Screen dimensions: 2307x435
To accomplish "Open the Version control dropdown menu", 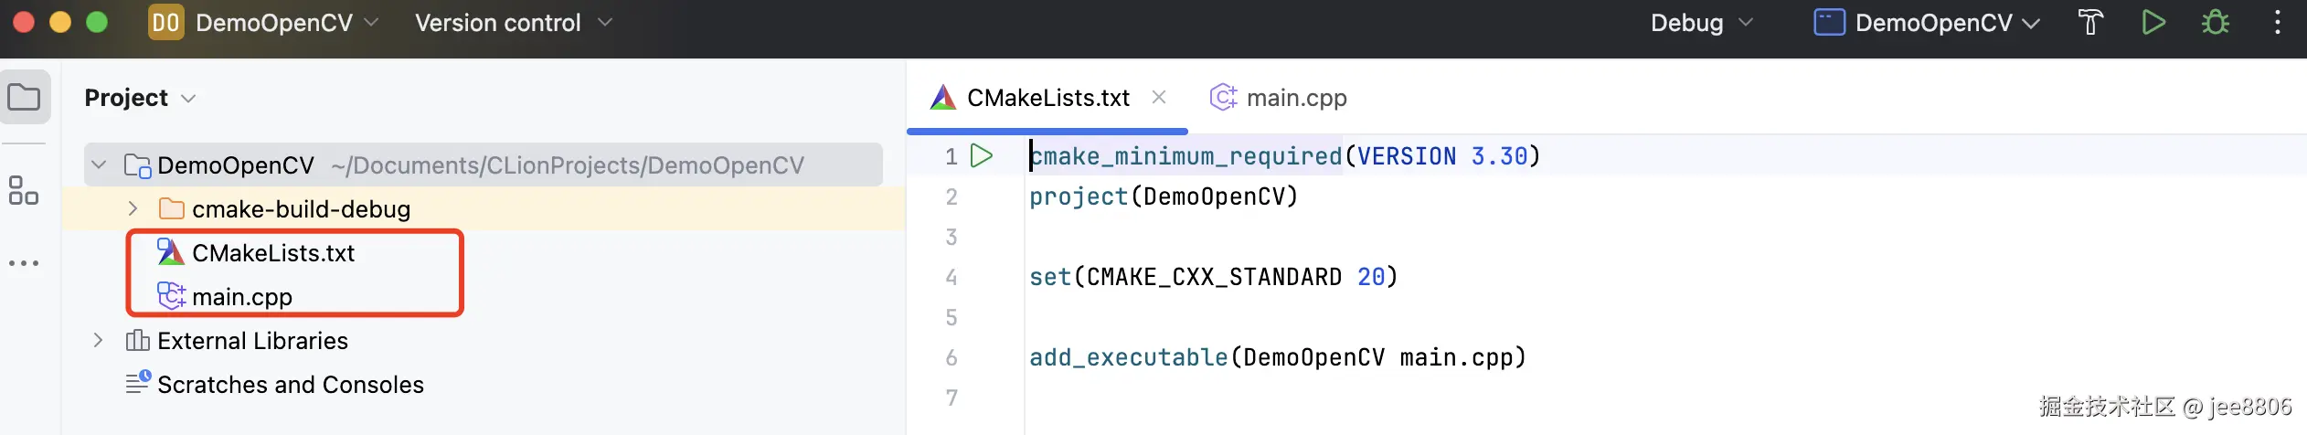I will click(513, 23).
